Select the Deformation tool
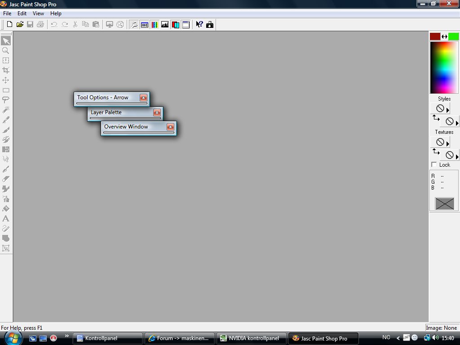Screen dimensions: 460x345 pyautogui.click(x=6, y=61)
